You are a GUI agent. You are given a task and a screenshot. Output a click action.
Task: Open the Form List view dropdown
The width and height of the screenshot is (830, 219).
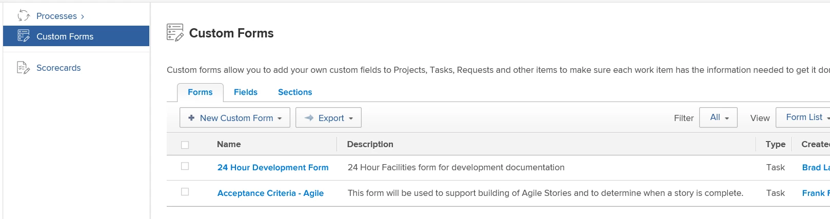pos(804,117)
